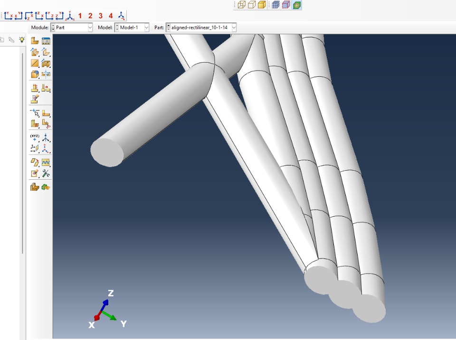Select shaded render style
456x340 pixels.
click(262, 5)
